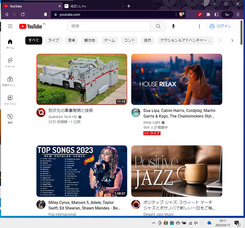Open the Brave Shields lion icon
This screenshot has width=245, height=228.
tap(181, 14)
